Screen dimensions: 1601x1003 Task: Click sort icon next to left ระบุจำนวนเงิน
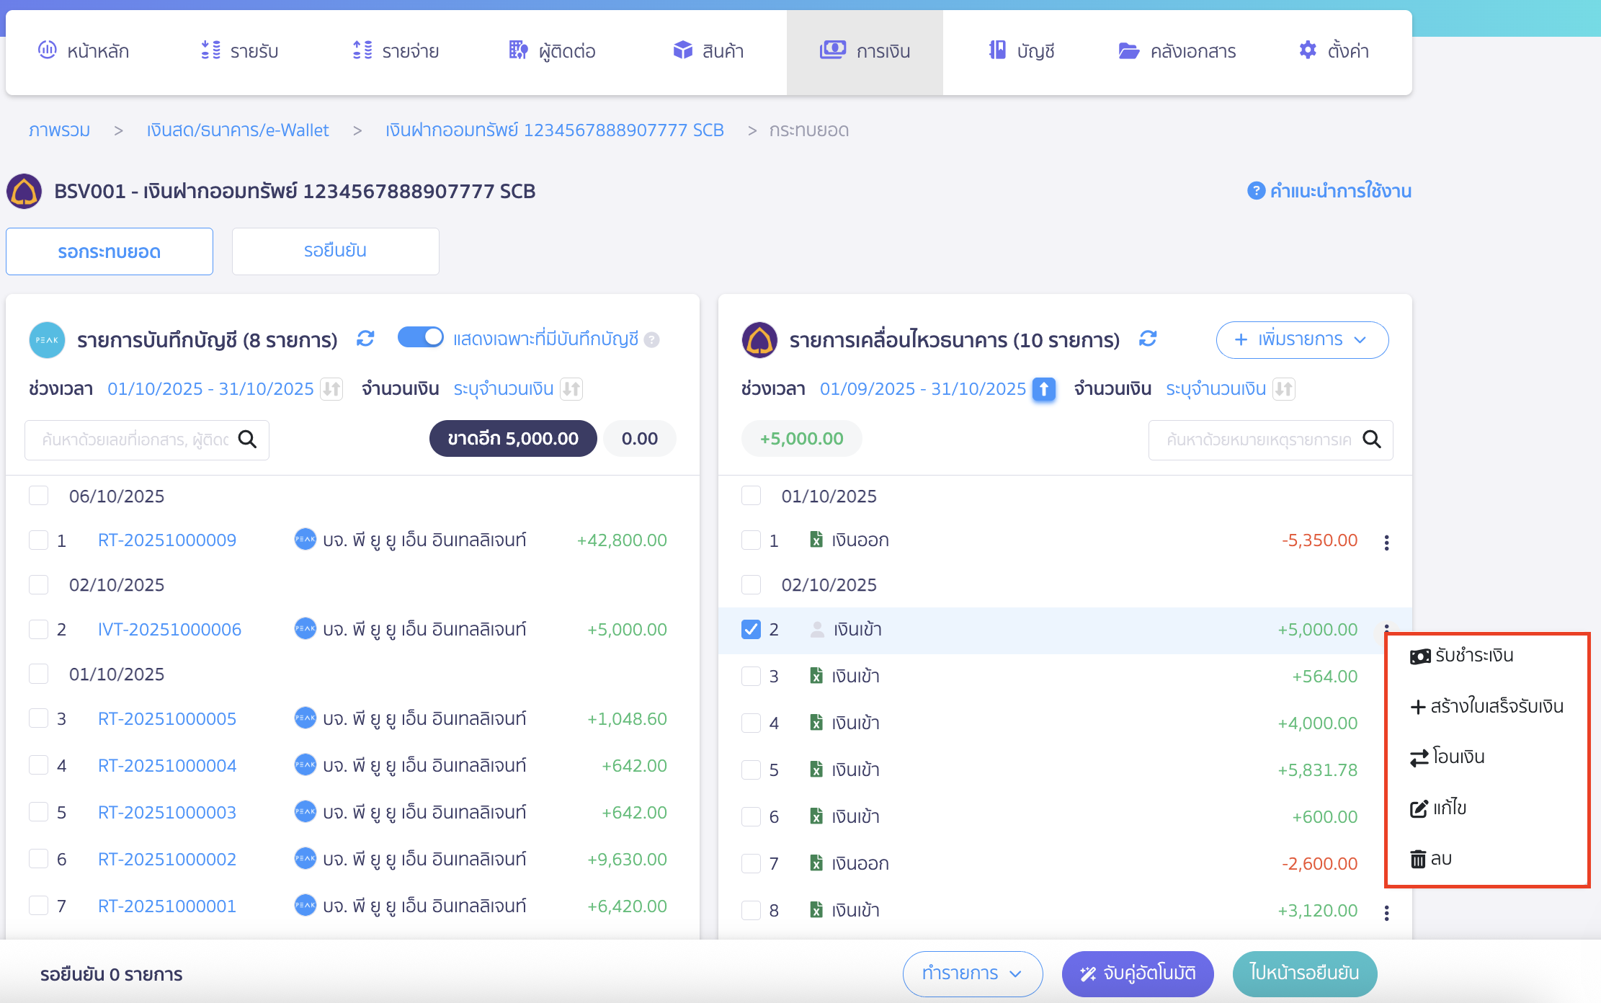[x=571, y=389]
